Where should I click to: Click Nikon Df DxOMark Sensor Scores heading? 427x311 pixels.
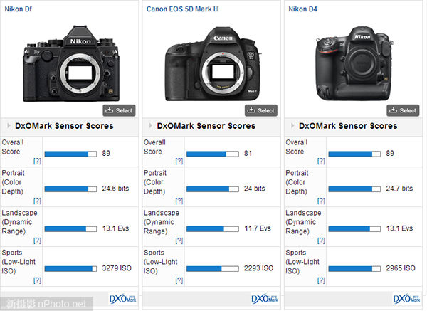point(64,126)
